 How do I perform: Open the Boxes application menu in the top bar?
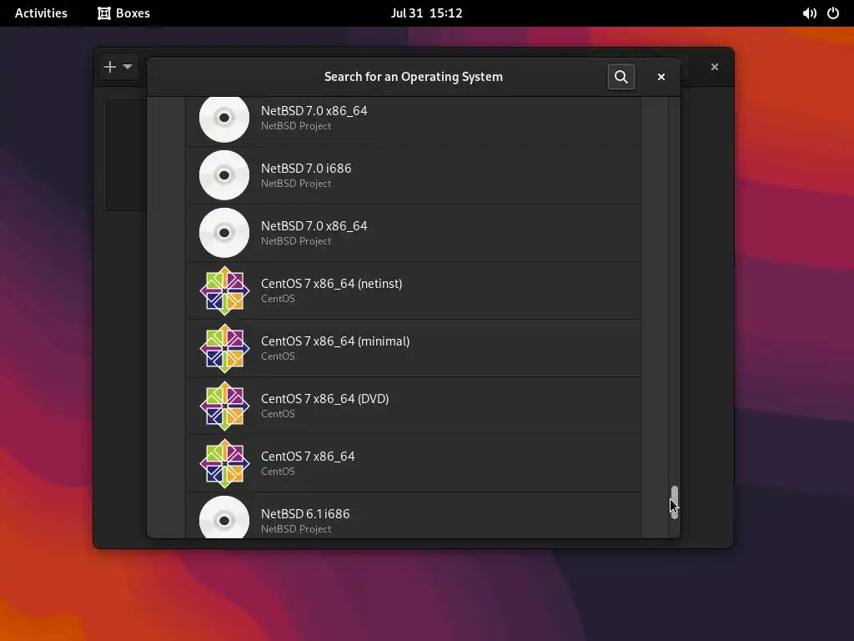pos(123,13)
